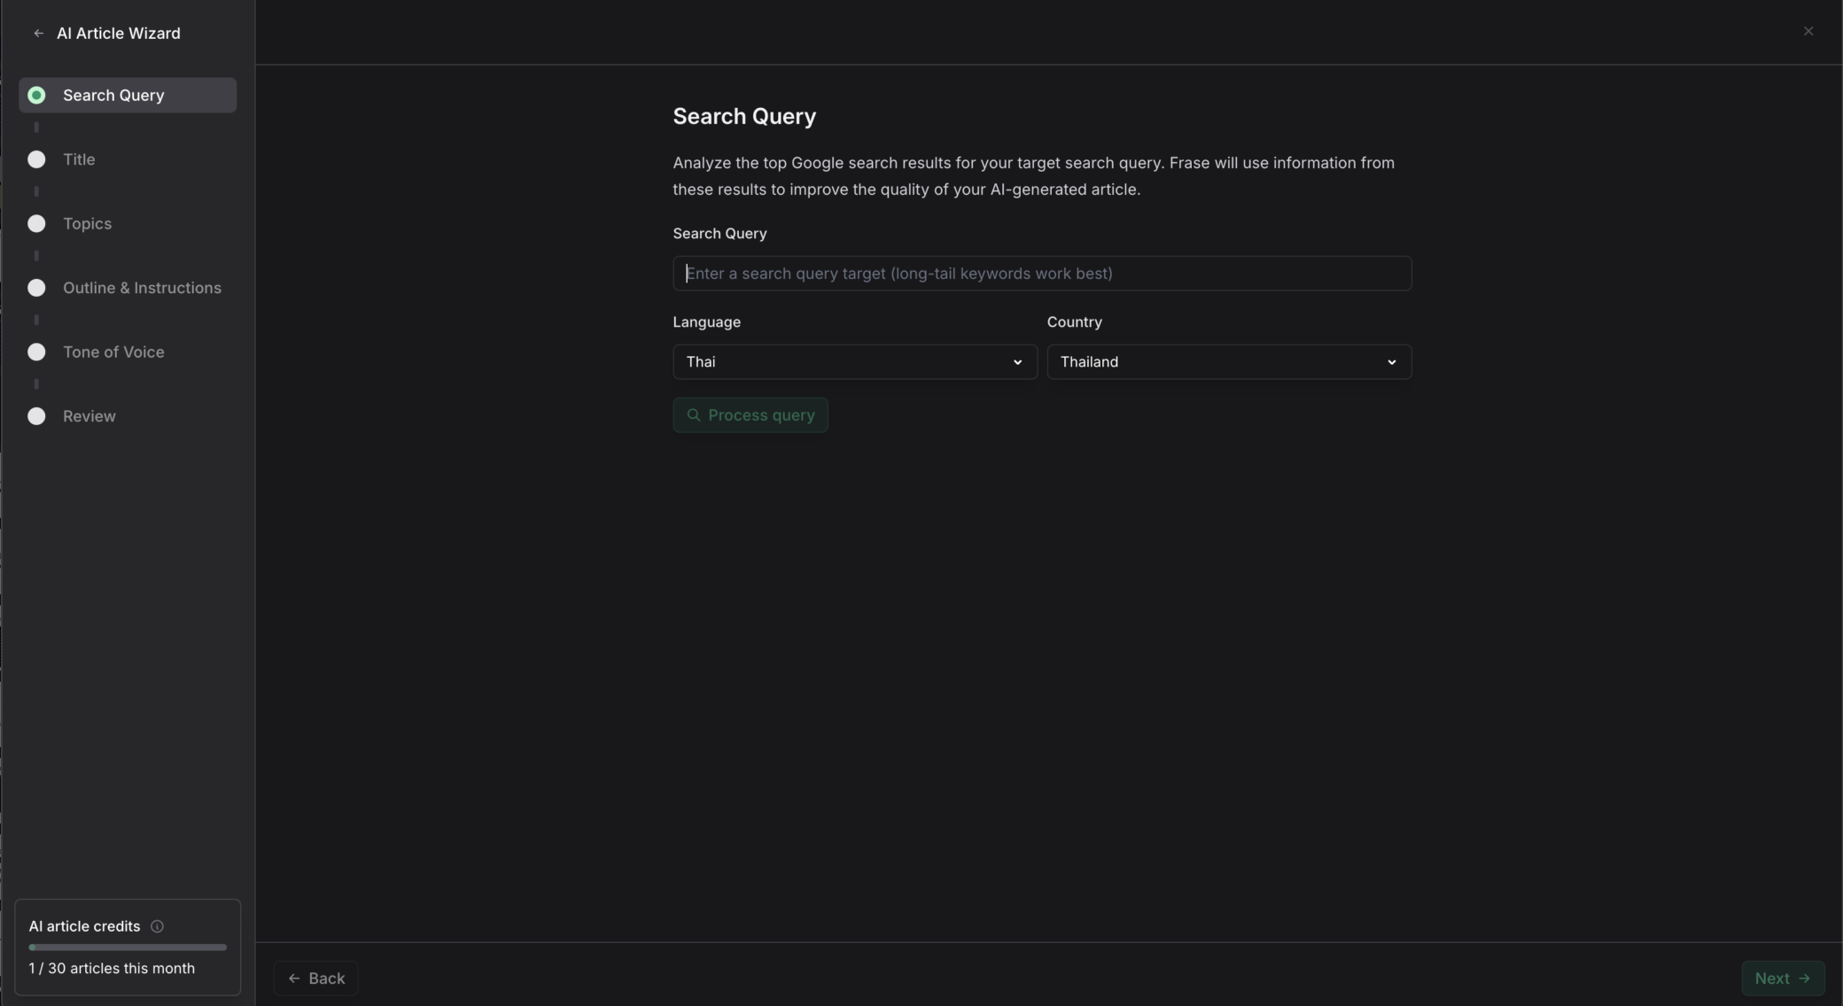Image resolution: width=1843 pixels, height=1006 pixels.
Task: Select the Topics step circle
Action: pos(36,223)
